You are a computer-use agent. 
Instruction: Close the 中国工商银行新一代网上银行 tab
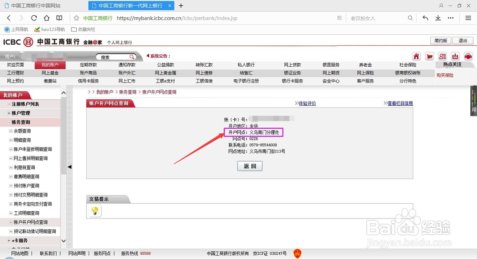[170, 5]
